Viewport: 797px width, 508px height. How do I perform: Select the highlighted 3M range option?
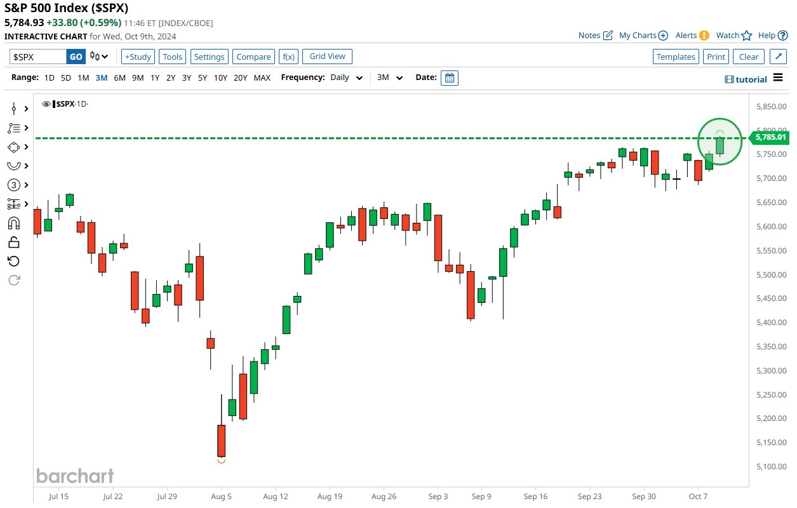[x=102, y=77]
